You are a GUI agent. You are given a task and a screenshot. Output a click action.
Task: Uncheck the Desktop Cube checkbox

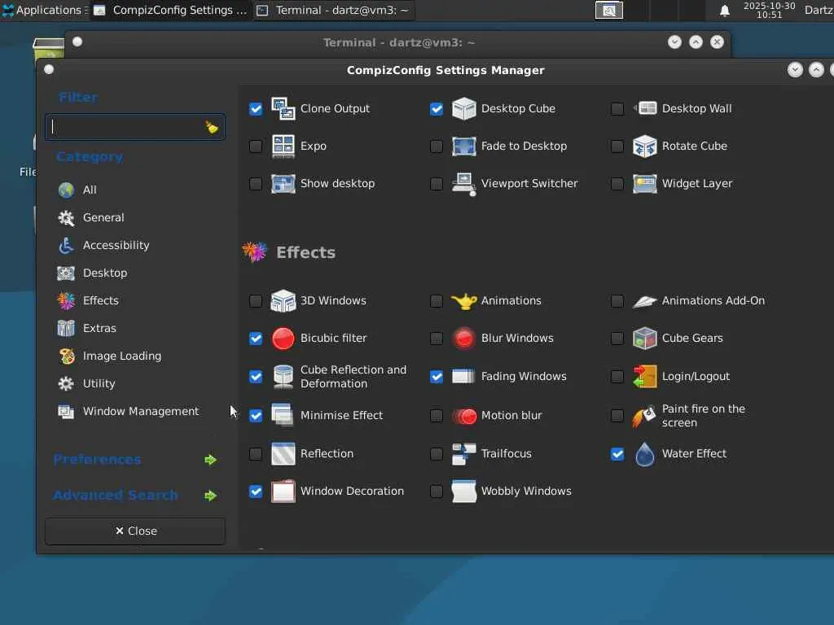(437, 109)
